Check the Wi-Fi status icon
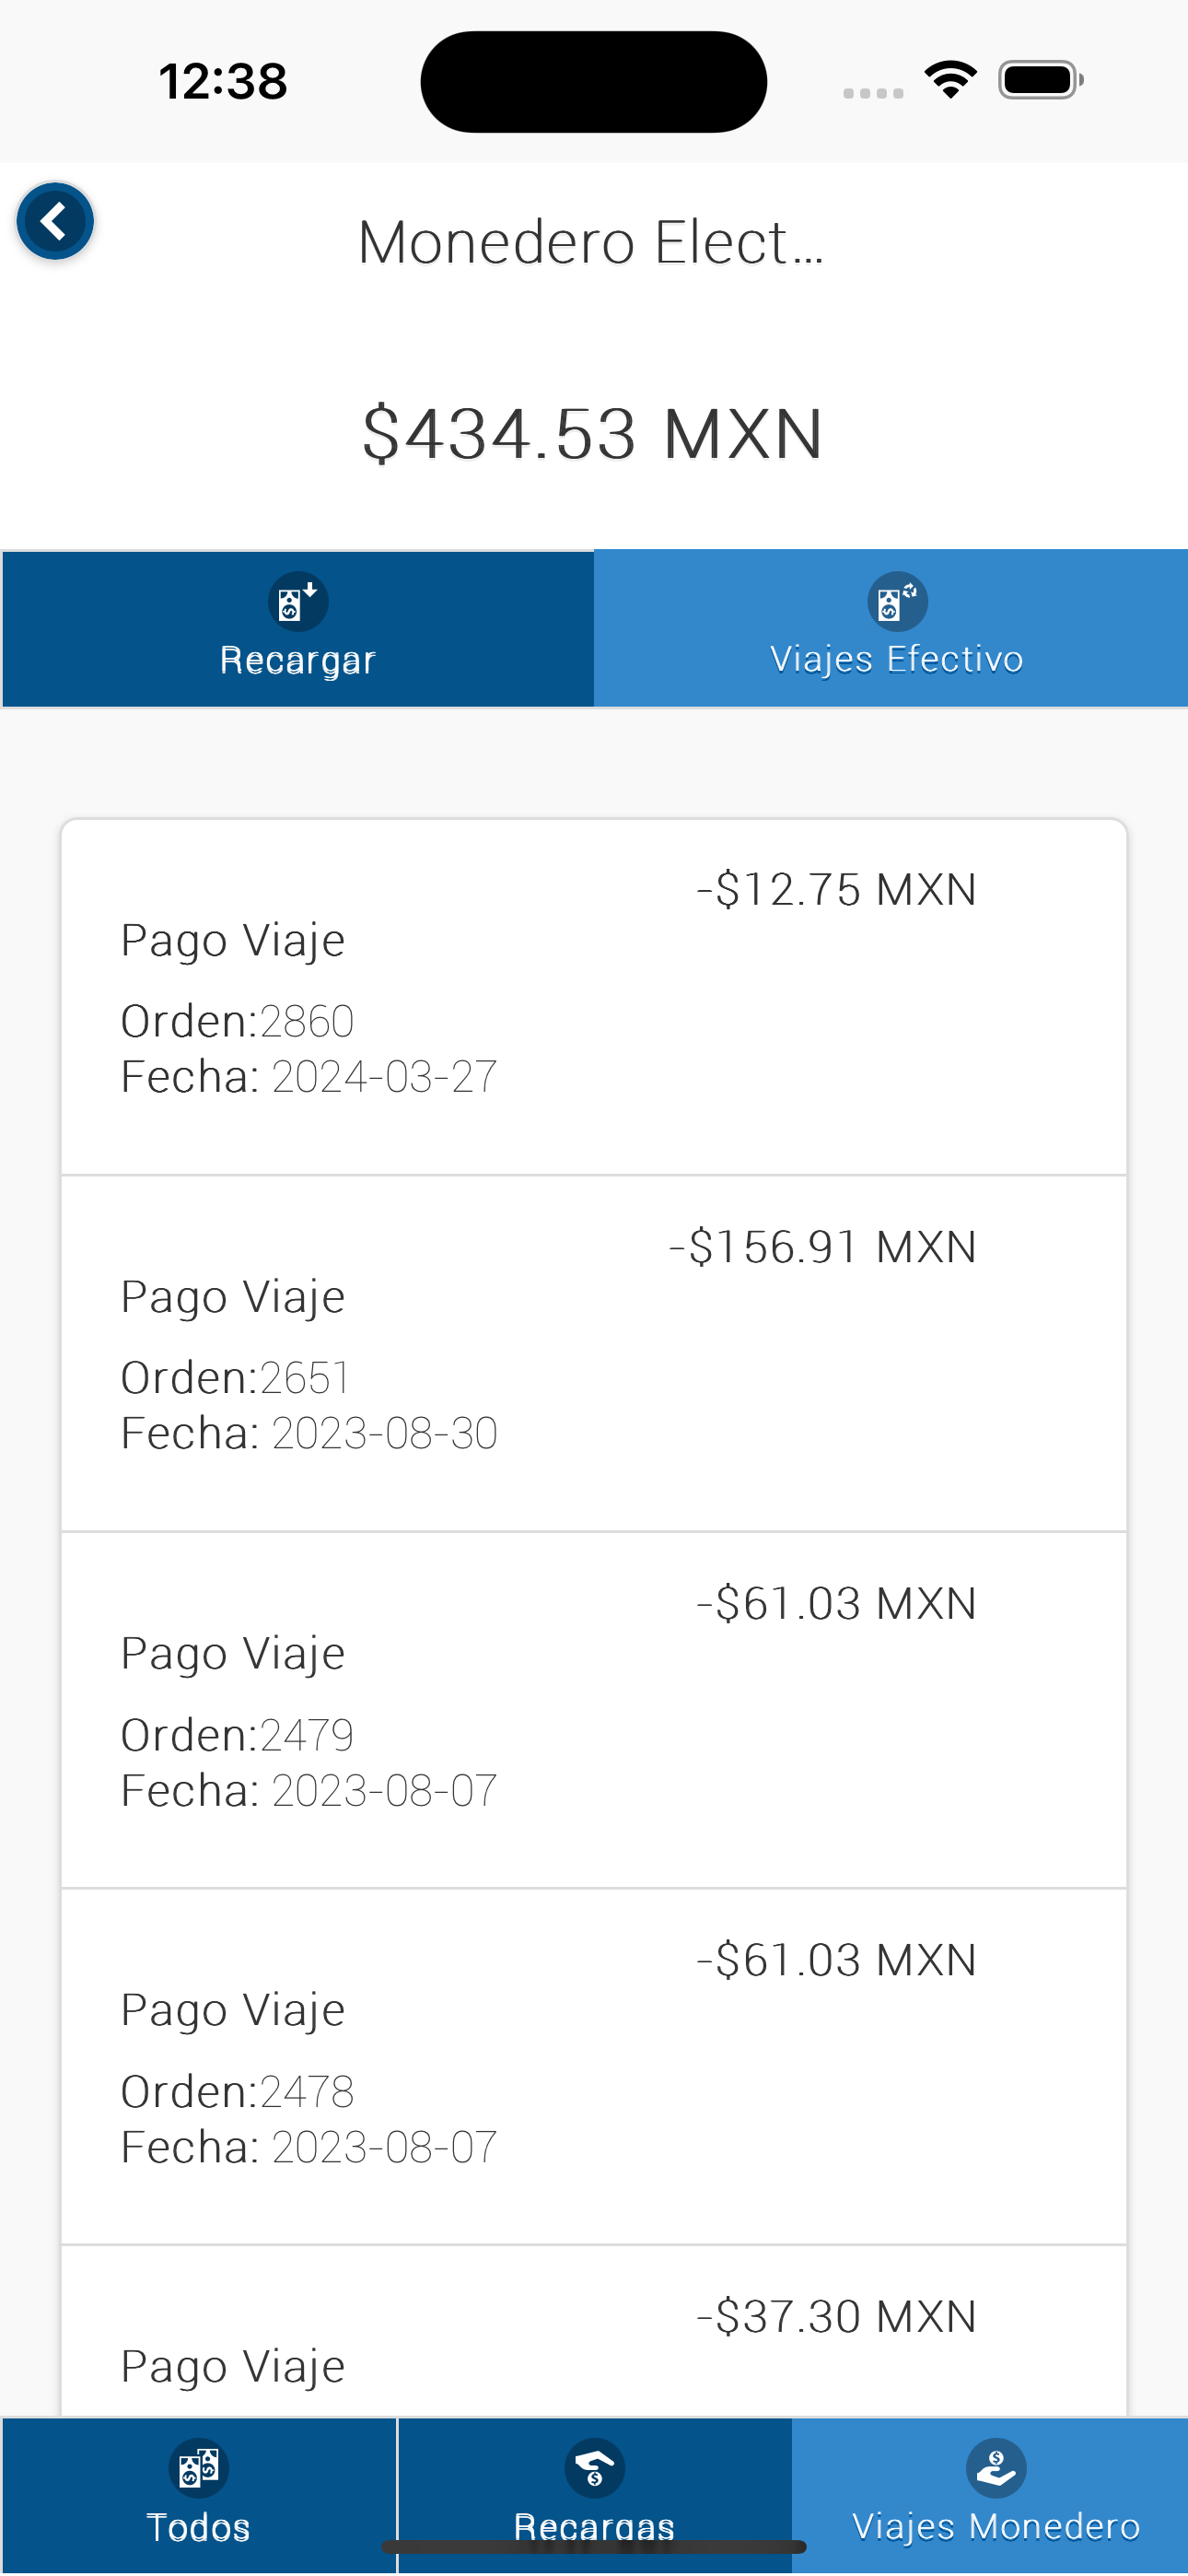The height and width of the screenshot is (2576, 1188). point(950,80)
